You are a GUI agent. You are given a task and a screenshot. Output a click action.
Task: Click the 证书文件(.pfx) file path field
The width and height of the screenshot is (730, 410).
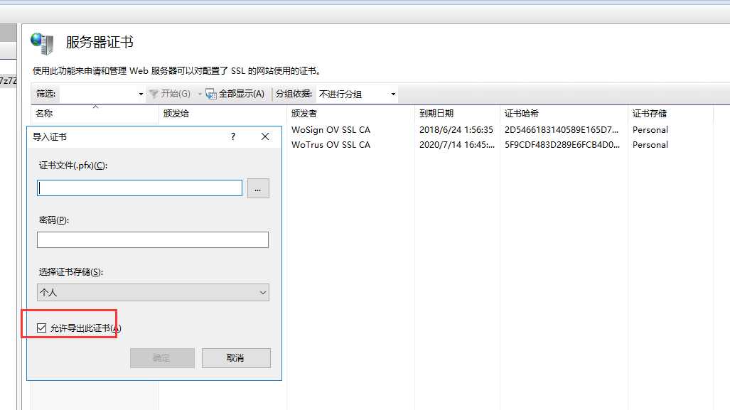[139, 188]
